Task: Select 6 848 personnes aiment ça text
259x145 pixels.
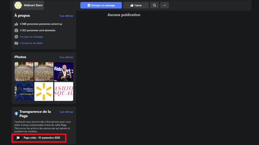Action: [41, 24]
